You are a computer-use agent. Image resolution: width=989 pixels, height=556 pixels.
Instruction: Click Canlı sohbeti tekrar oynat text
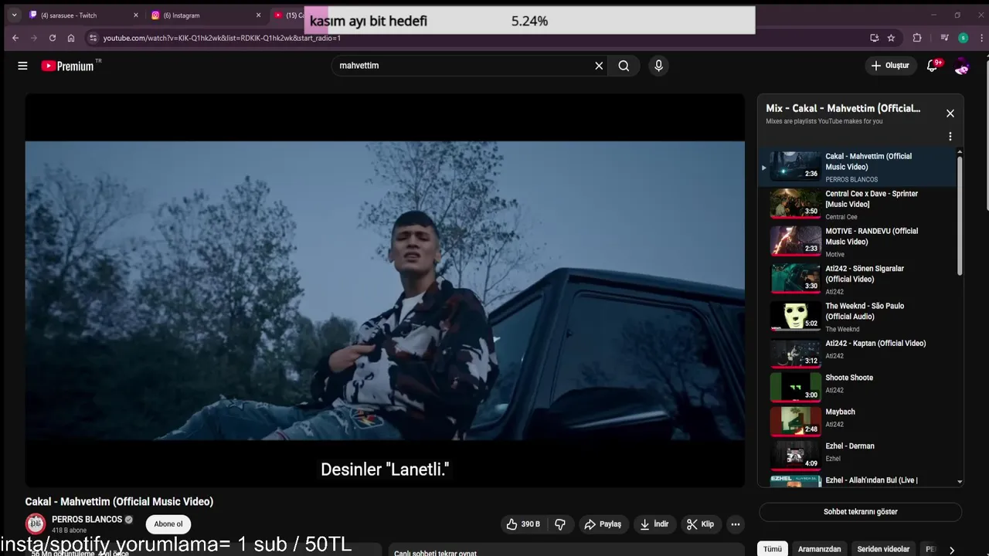435,553
